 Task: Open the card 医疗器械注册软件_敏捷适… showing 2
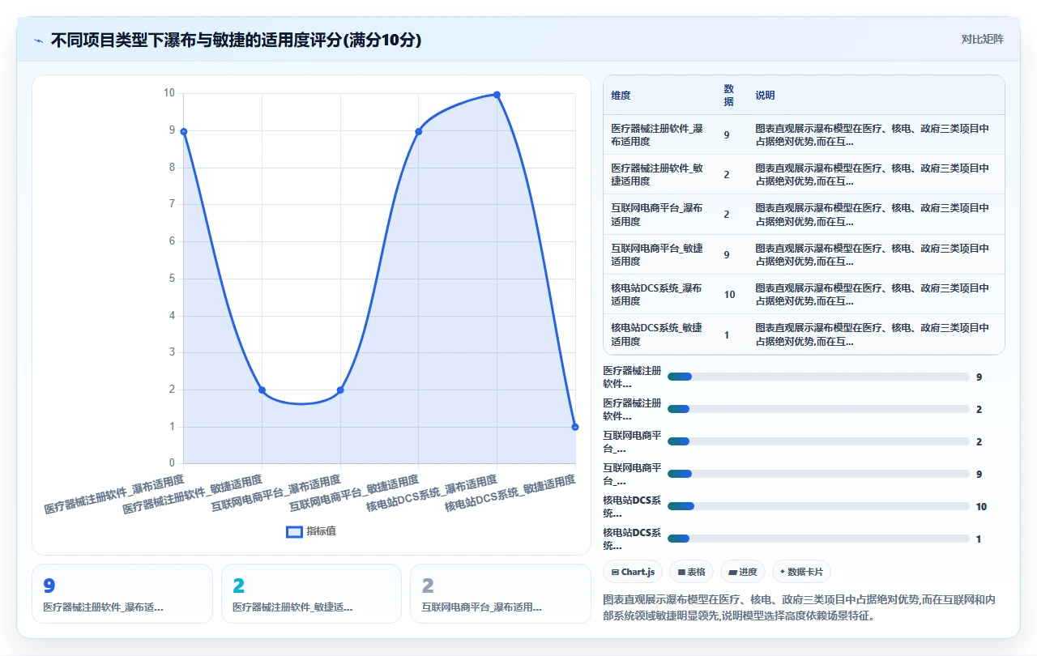(311, 594)
